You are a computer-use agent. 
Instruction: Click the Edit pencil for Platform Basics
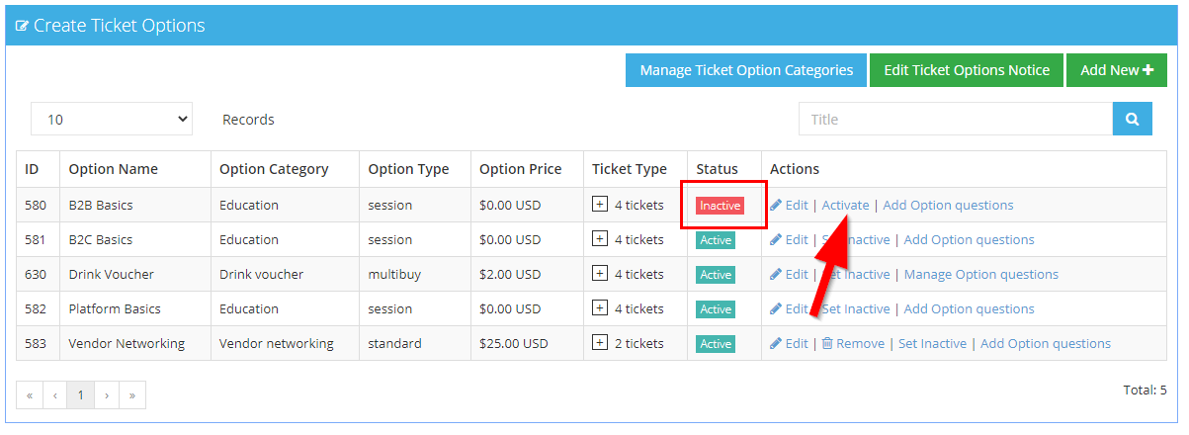pyautogui.click(x=777, y=309)
